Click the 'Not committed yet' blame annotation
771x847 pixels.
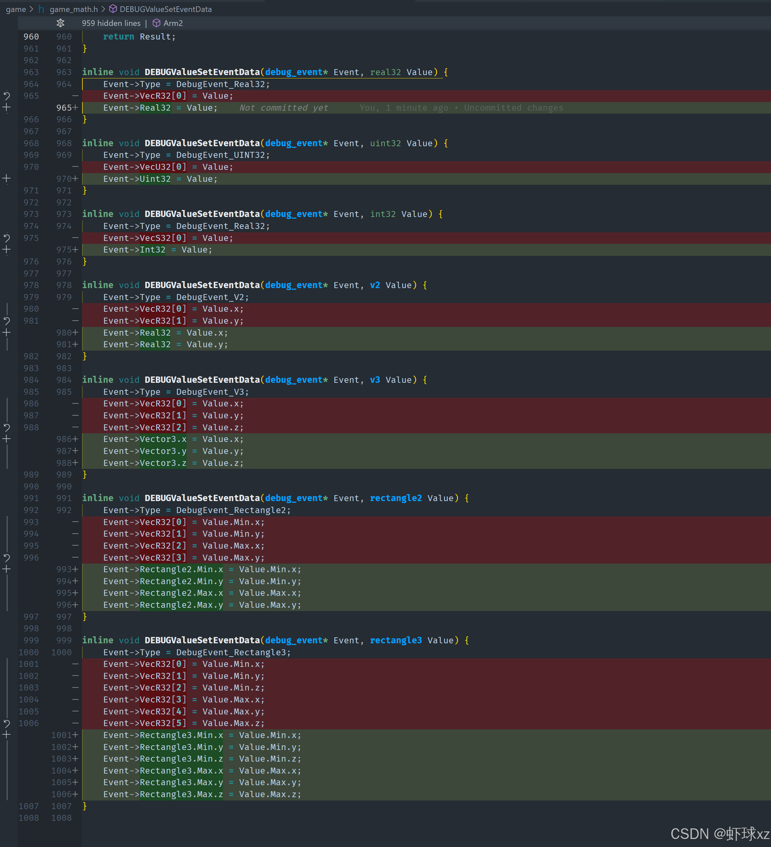283,108
